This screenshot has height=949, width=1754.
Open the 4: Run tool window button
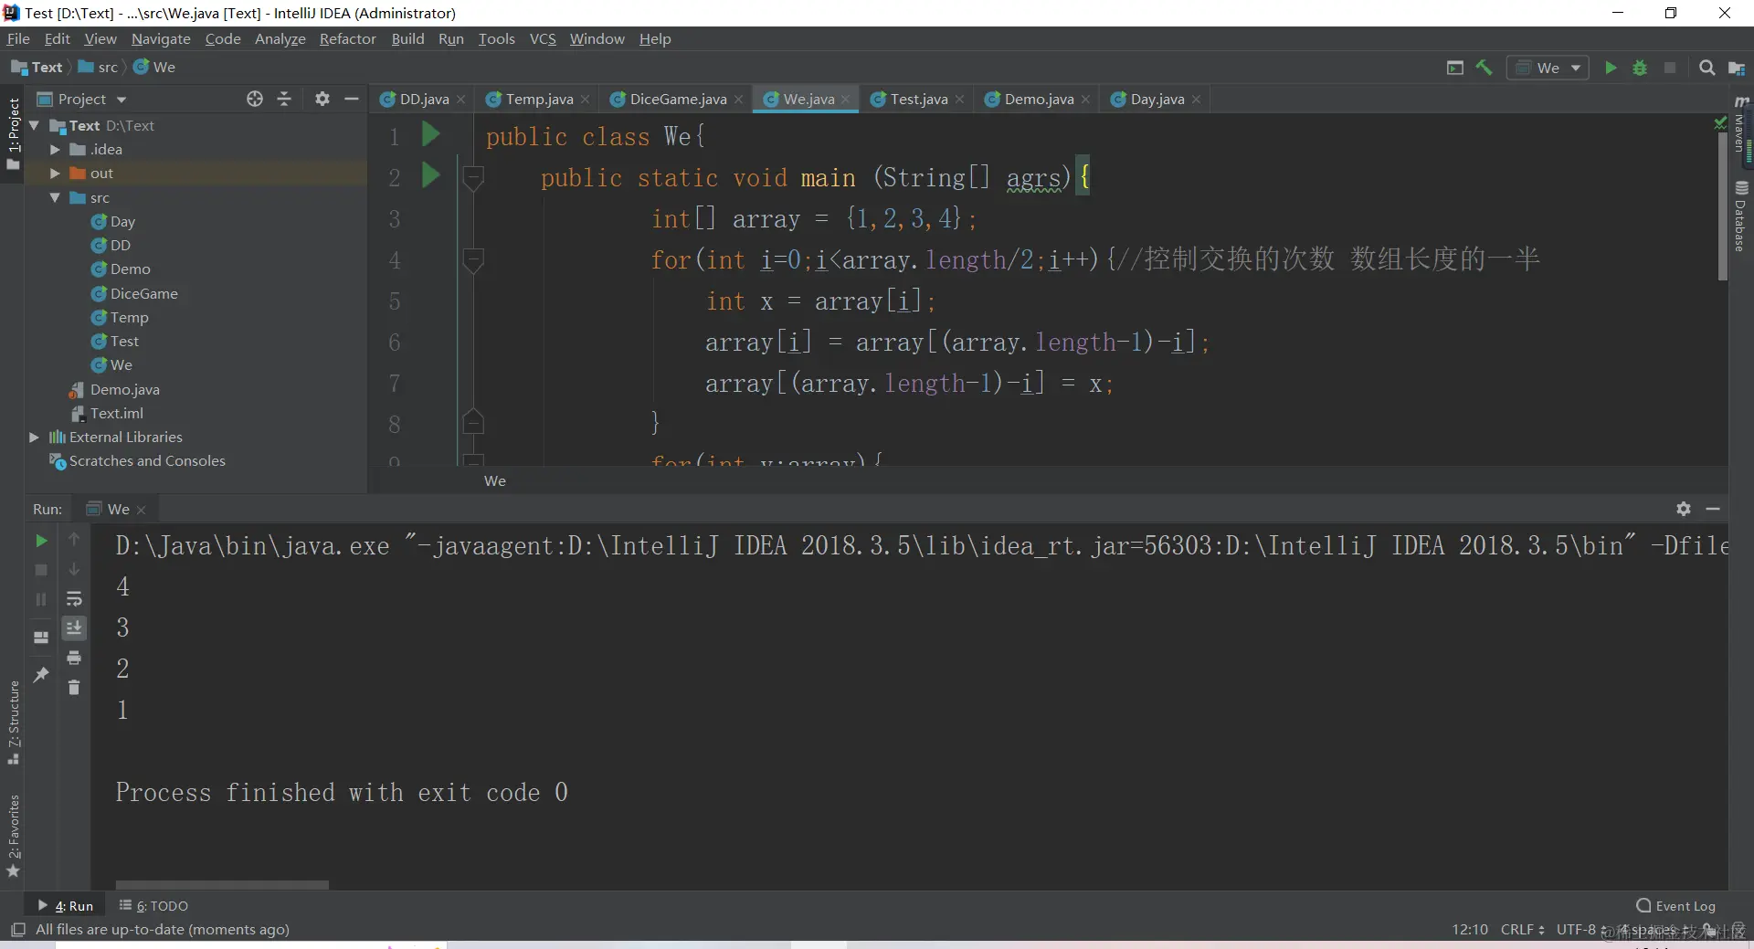click(x=66, y=906)
